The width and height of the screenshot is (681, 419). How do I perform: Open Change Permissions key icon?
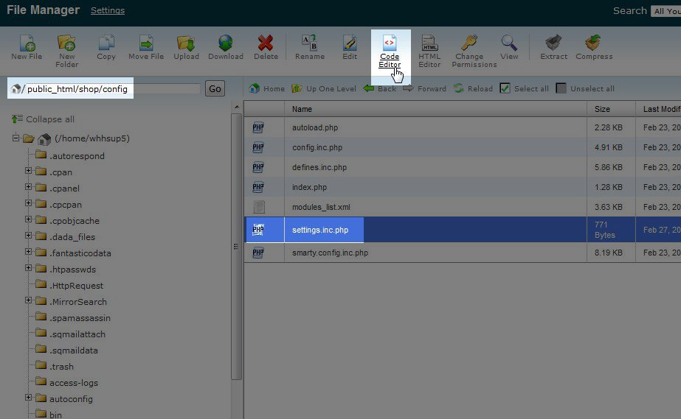(469, 43)
